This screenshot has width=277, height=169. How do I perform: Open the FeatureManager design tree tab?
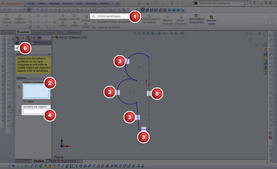coord(17,38)
